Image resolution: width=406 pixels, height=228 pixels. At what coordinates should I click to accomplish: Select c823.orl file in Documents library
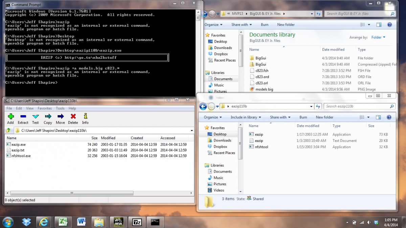click(x=262, y=83)
